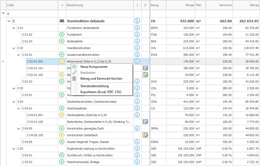Collapse node C 04
Viewport: 260px width, 166px height.
13,102
